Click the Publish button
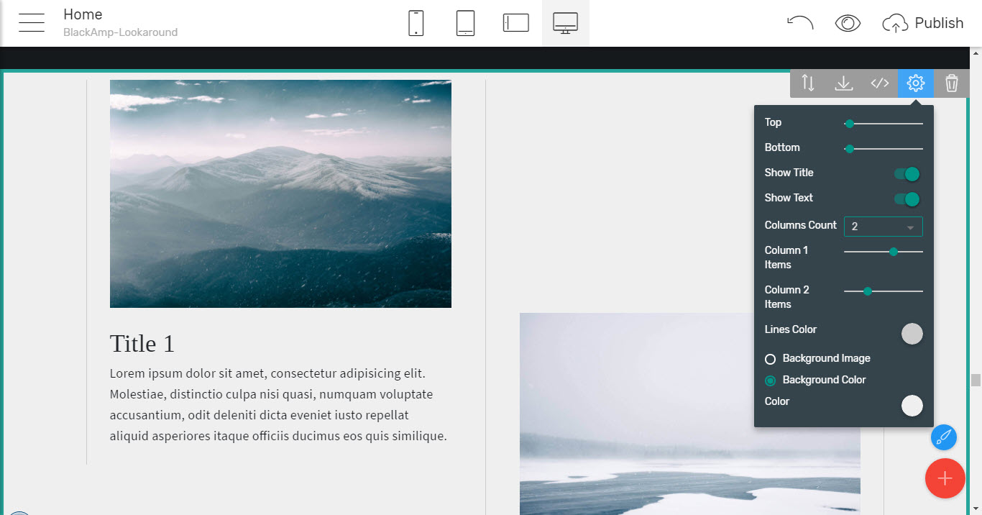This screenshot has height=515, width=982. [923, 23]
